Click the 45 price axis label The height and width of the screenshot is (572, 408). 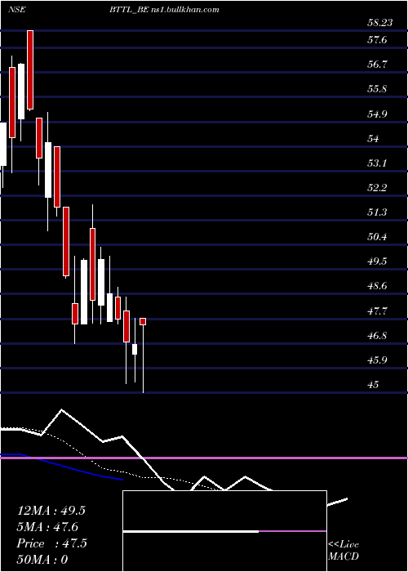coord(374,385)
